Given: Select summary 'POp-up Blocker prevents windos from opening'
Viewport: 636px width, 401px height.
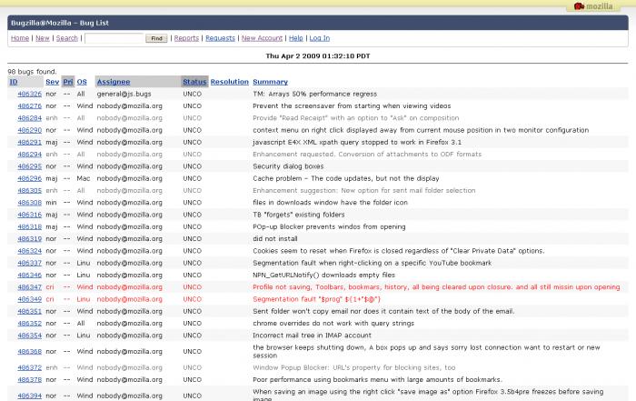Looking at the screenshot, I should point(329,227).
